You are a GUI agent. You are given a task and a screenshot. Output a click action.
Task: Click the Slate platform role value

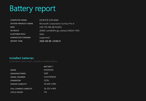point(42,34)
